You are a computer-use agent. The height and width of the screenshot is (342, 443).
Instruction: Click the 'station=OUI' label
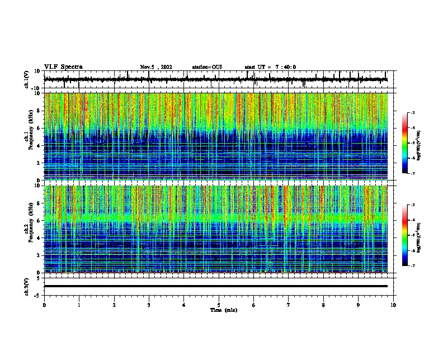[207, 67]
